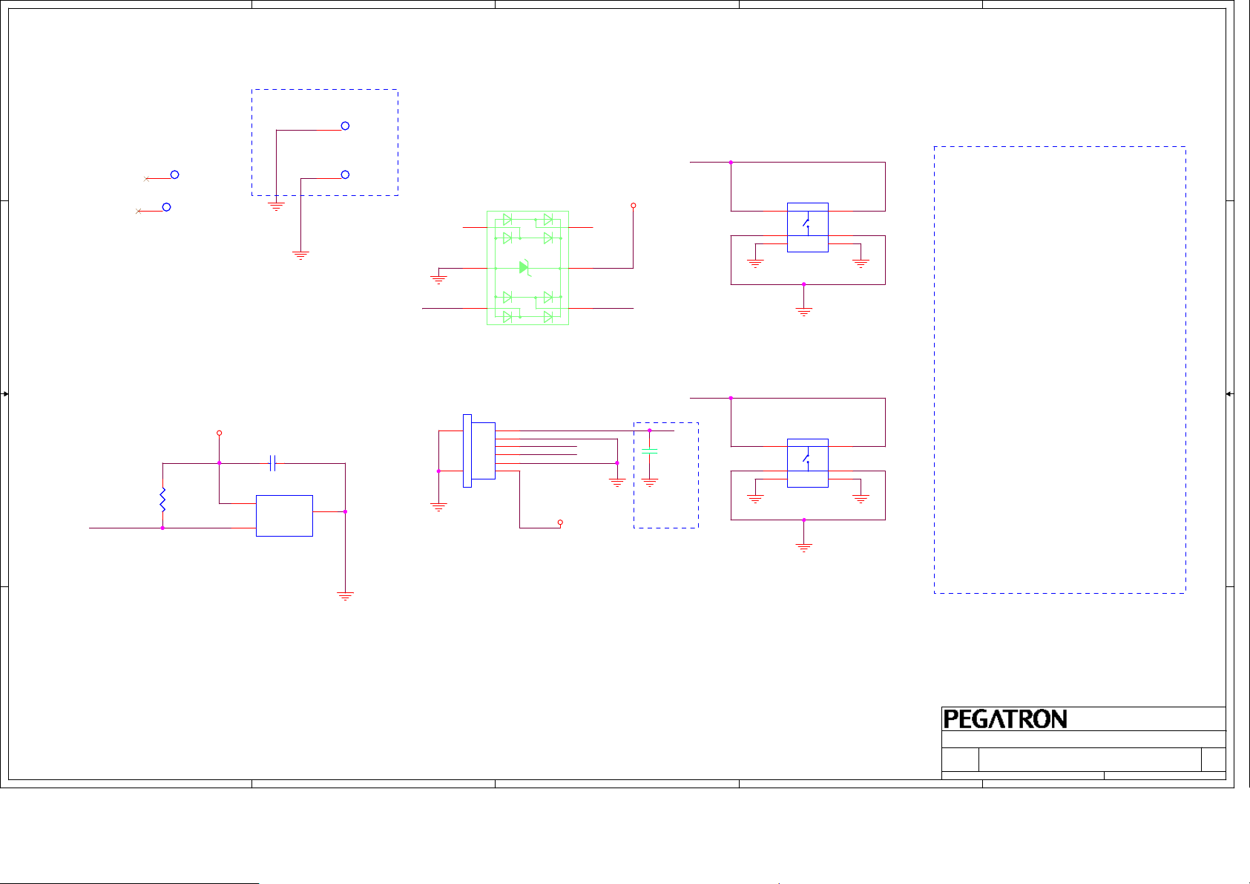Click red power node above resistor circuit
Screen dimensions: 1250x884
click(x=219, y=433)
